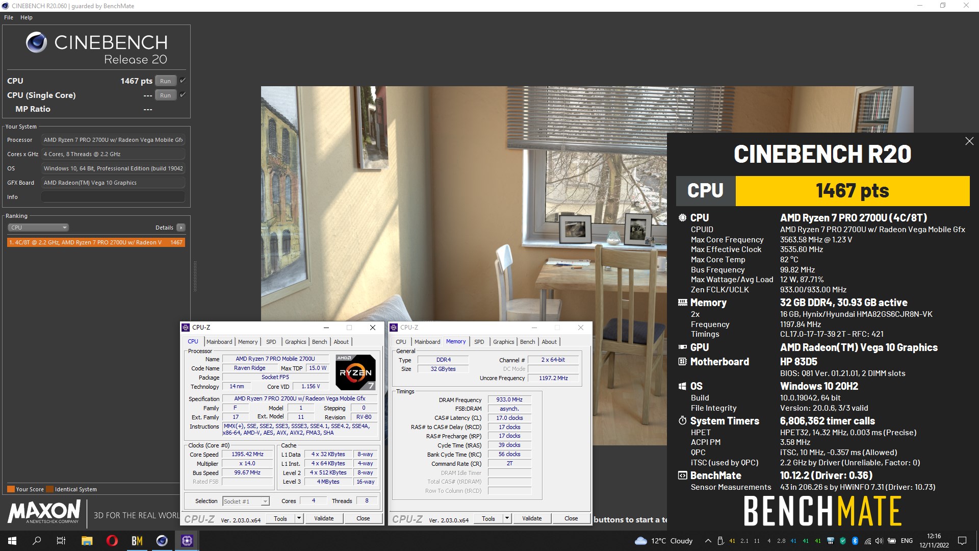Switch to Memory tab in CPU-Z CPU window
The width and height of the screenshot is (979, 551).
(248, 342)
